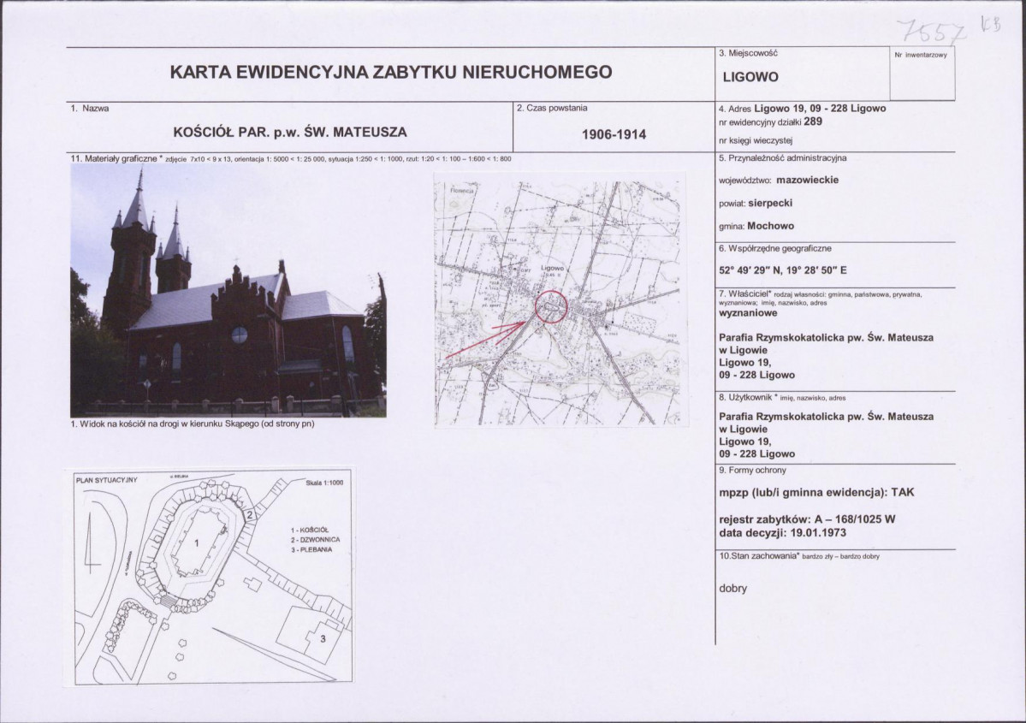Click the label '11. Materiały graficzne'
The width and height of the screenshot is (1026, 723).
[116, 158]
